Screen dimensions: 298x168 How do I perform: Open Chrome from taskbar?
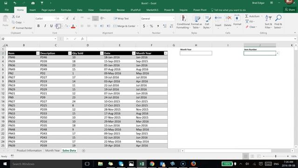152,164
